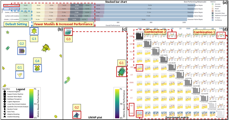Open the SVM column header in the matrix

tap(221, 29)
